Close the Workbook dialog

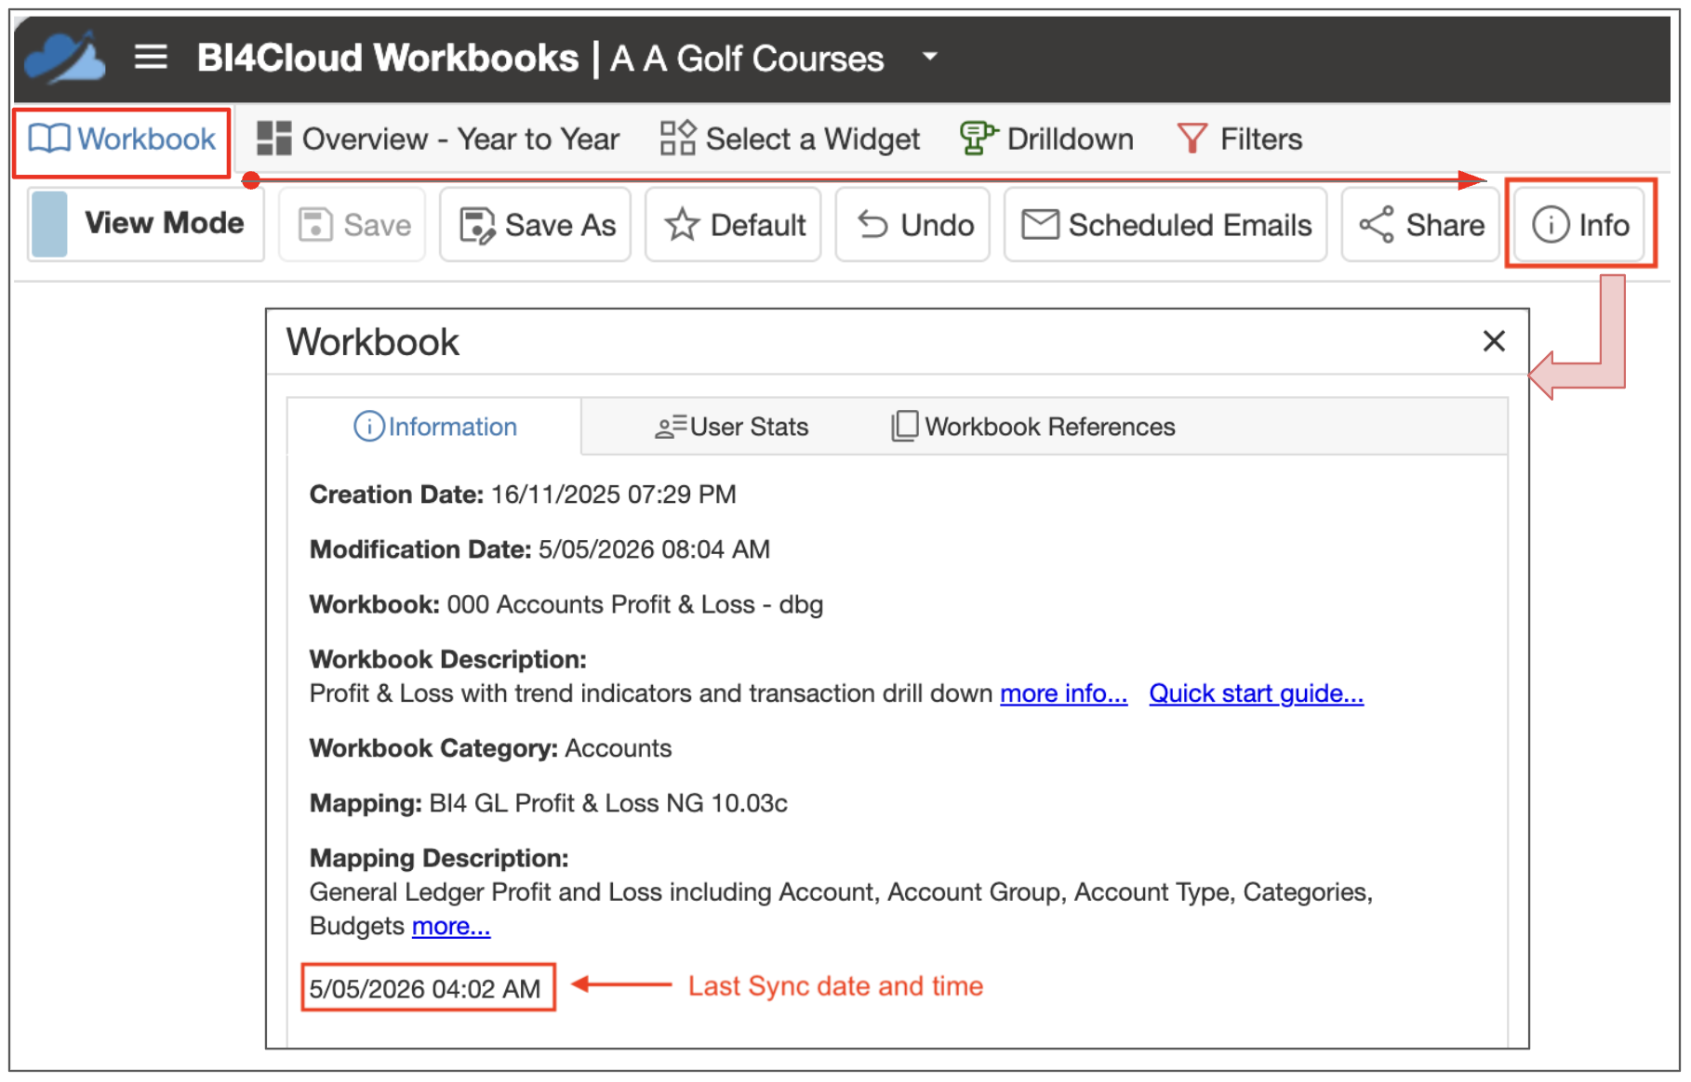click(1494, 341)
